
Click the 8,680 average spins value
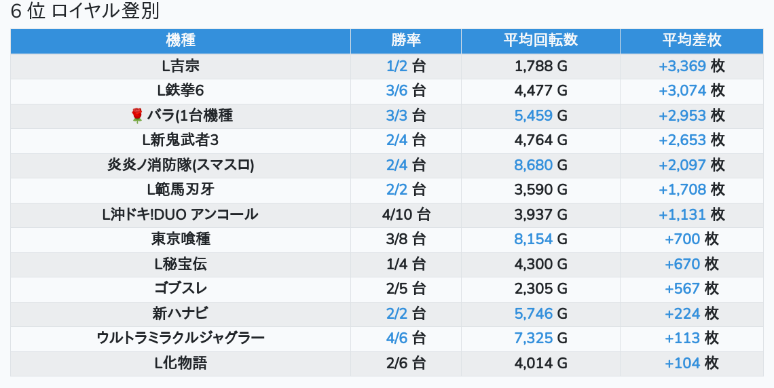[534, 166]
